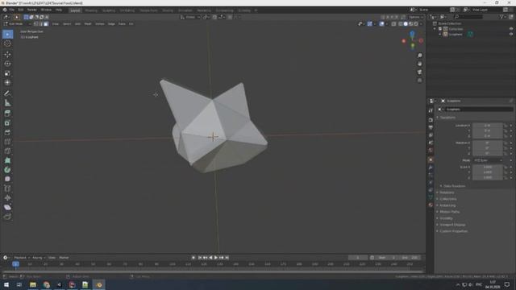Click the viewport zoom navigation icon

tap(419, 56)
